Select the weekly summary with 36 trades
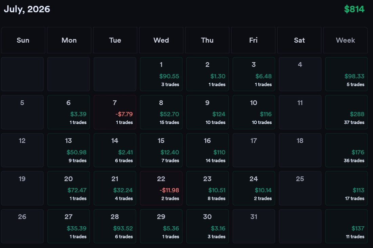This screenshot has width=373, height=248. pos(346,150)
